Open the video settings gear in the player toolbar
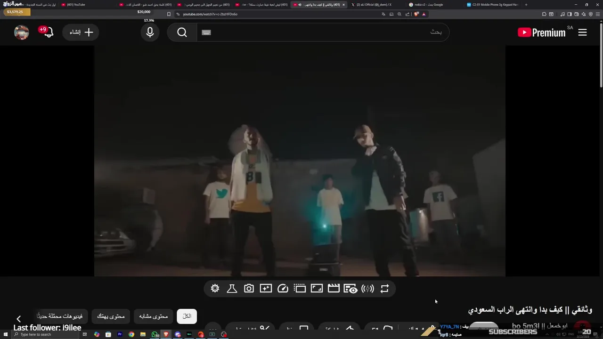 tap(215, 289)
